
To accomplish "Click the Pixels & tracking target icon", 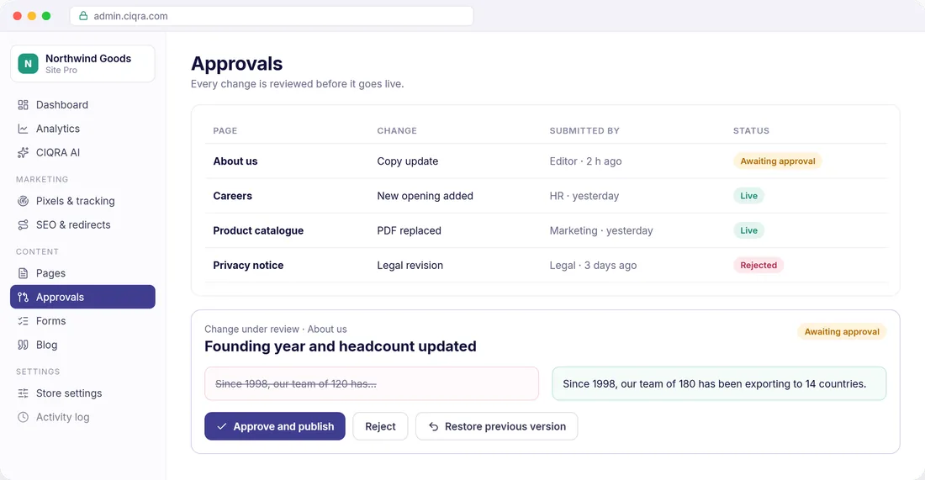I will pyautogui.click(x=23, y=201).
